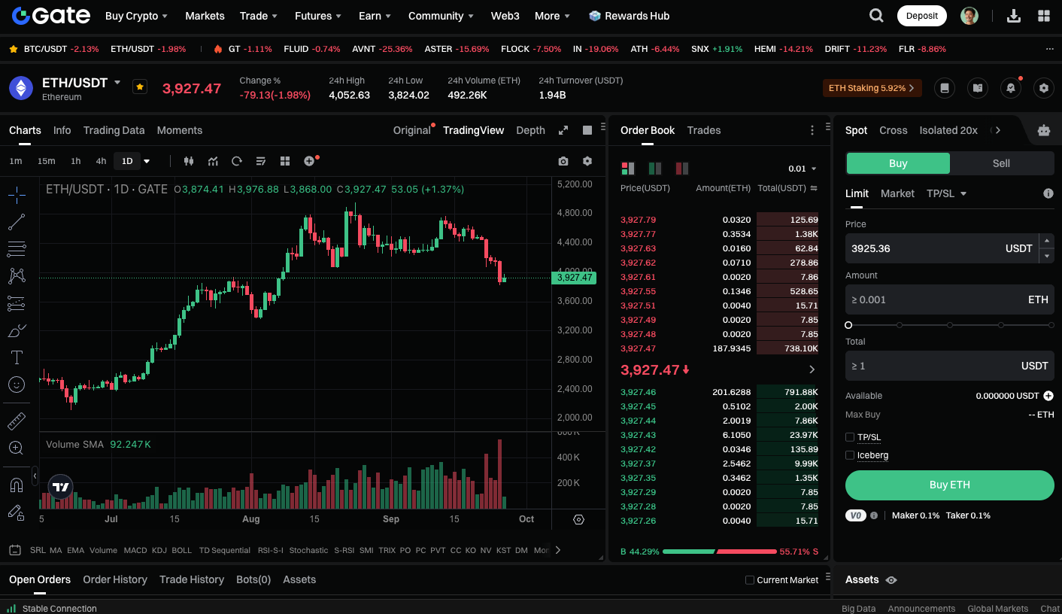The height and width of the screenshot is (614, 1062).
Task: Open the trading settings gear beside bell
Action: coord(1043,88)
